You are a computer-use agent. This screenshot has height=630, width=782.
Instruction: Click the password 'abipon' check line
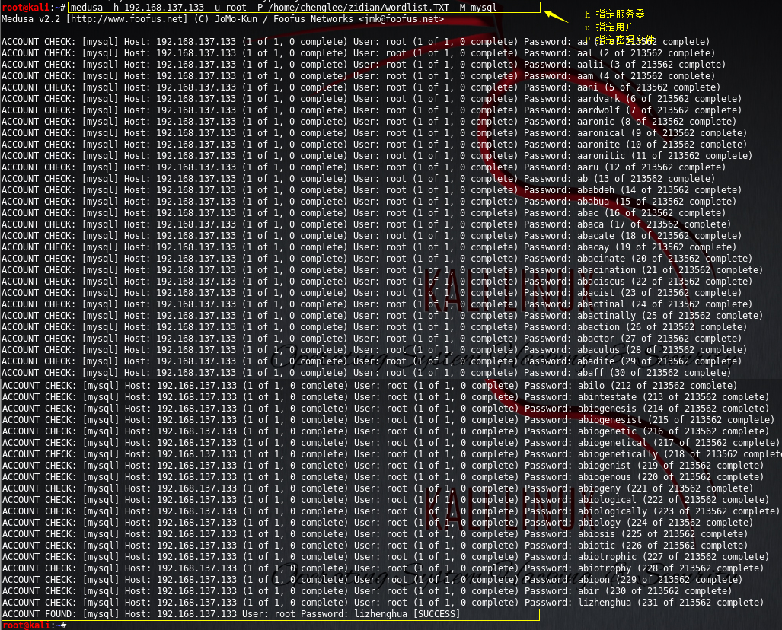372,580
